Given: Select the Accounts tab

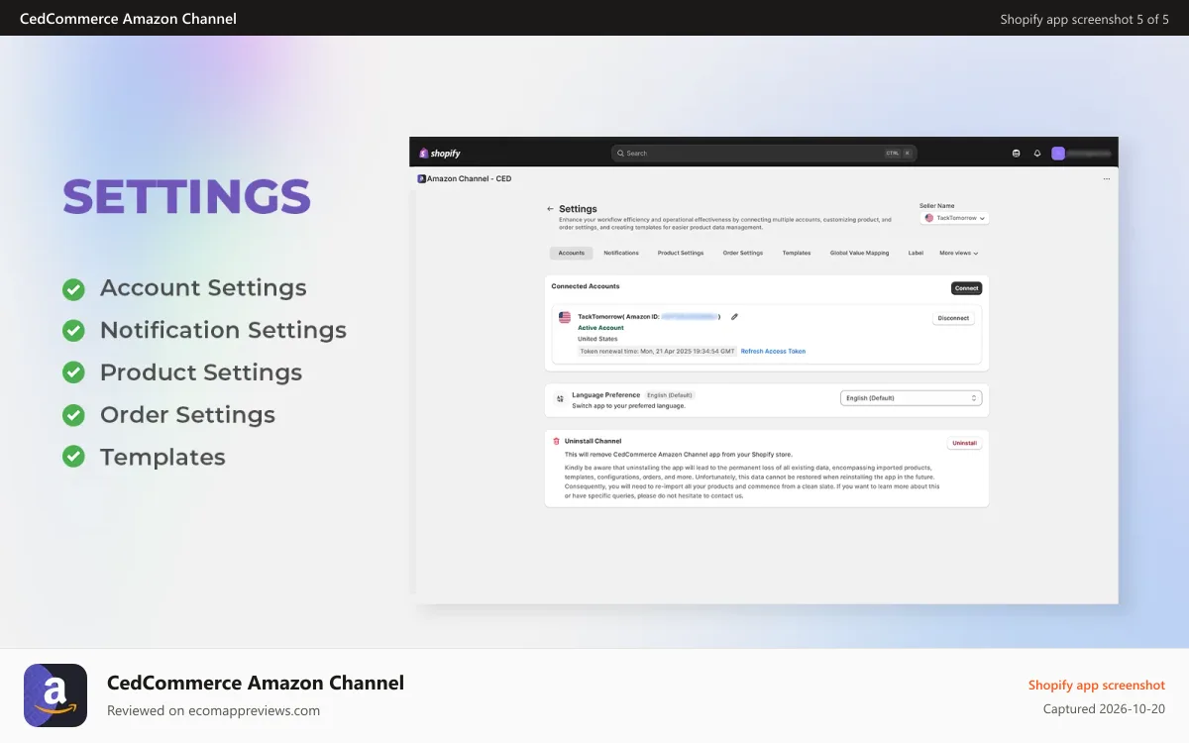Looking at the screenshot, I should (x=572, y=254).
